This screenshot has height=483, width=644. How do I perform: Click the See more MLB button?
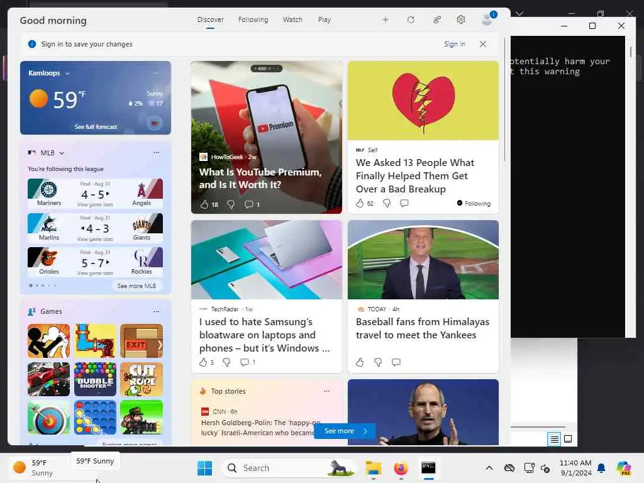136,286
